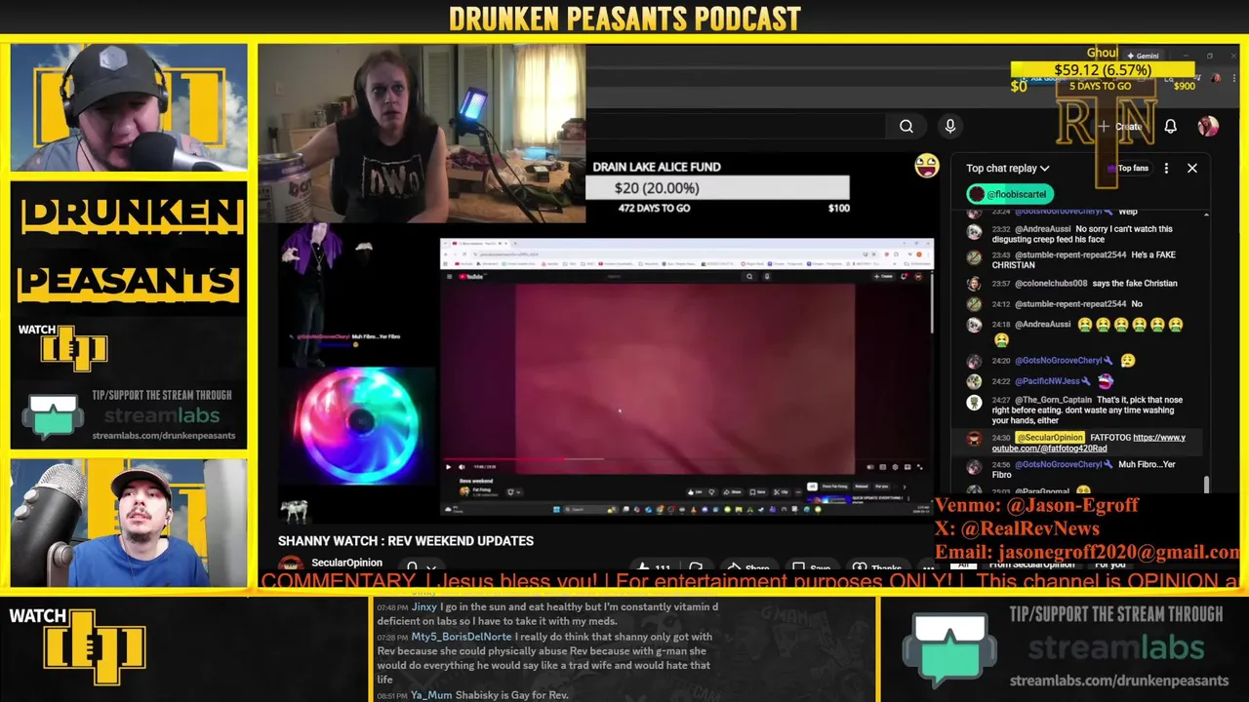This screenshot has height=702, width=1249.
Task: Click Fat Fotog channel name in embedded page
Action: [x=481, y=489]
